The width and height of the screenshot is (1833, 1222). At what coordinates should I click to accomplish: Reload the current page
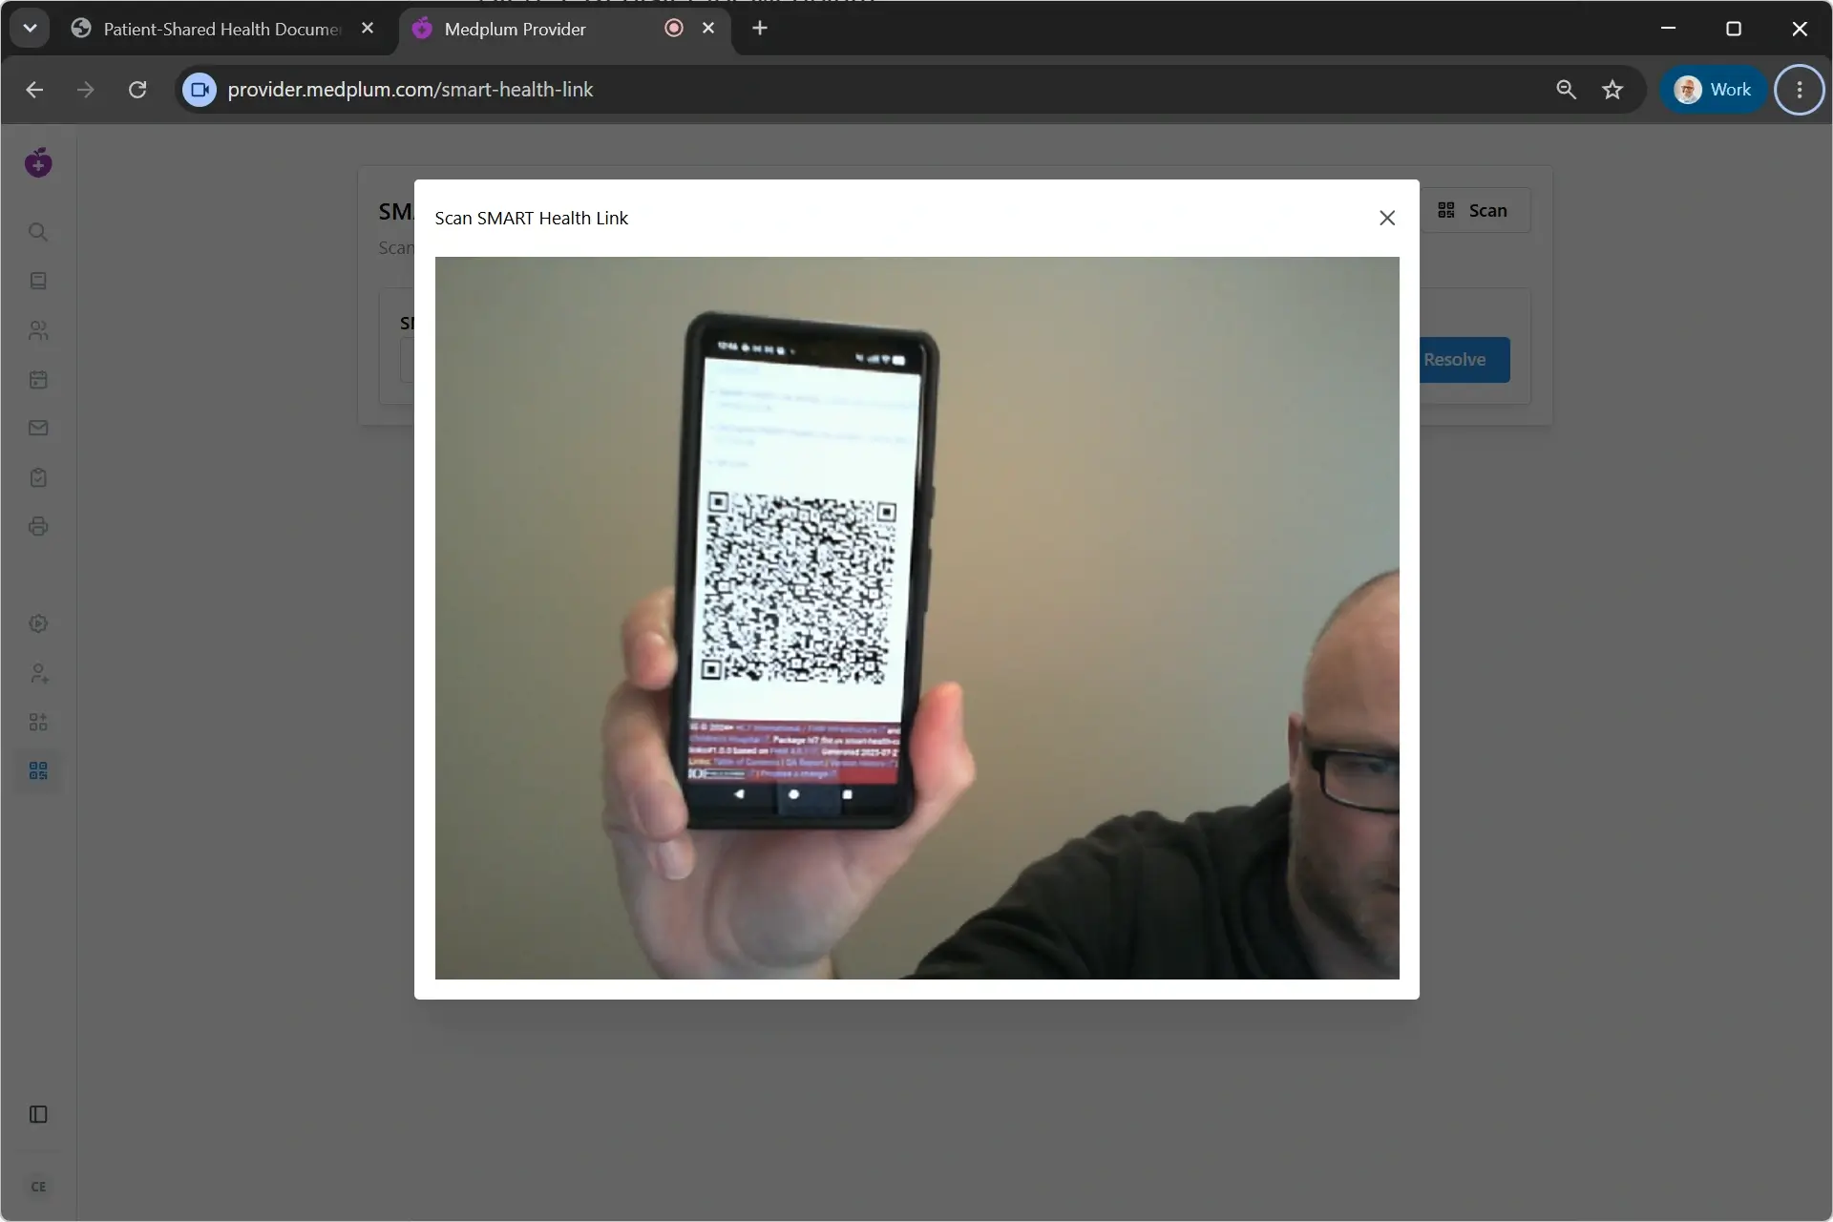pos(137,90)
